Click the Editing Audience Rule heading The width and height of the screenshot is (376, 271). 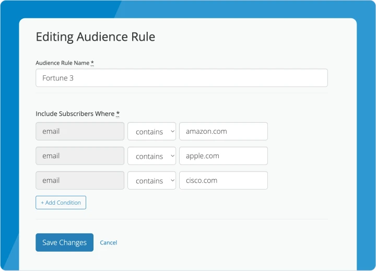(95, 37)
